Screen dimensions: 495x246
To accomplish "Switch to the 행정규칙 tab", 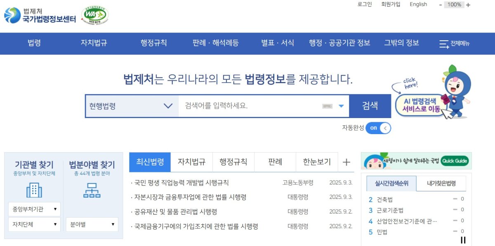I will [x=233, y=162].
